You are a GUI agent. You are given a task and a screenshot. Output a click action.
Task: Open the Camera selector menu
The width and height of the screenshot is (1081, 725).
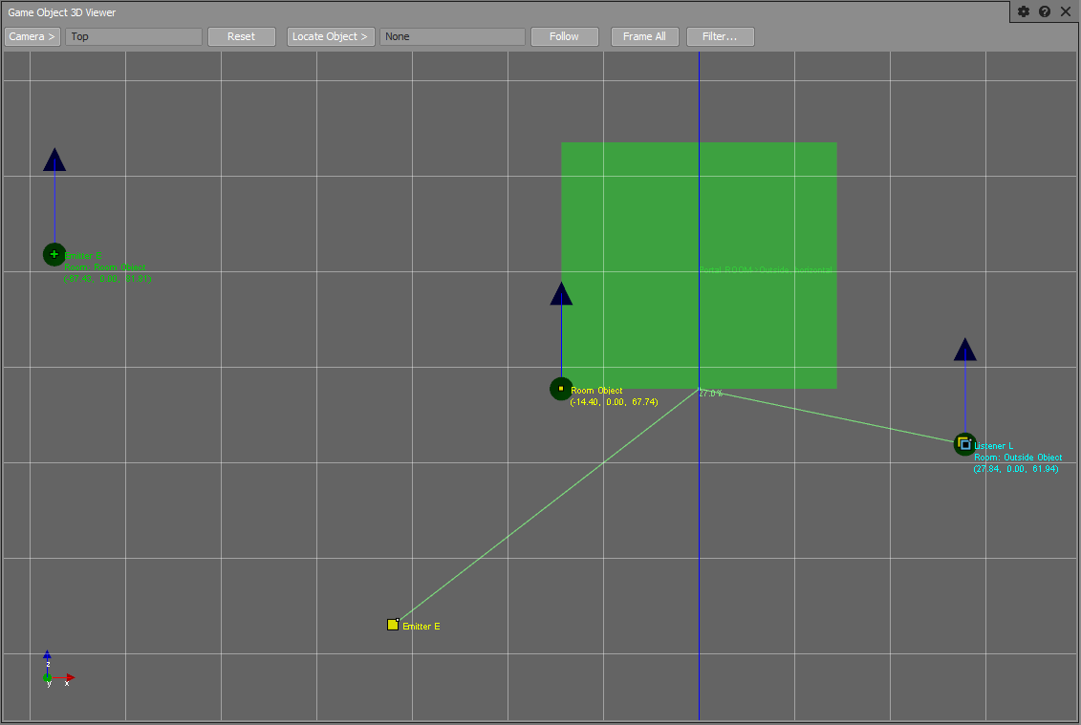(x=32, y=36)
